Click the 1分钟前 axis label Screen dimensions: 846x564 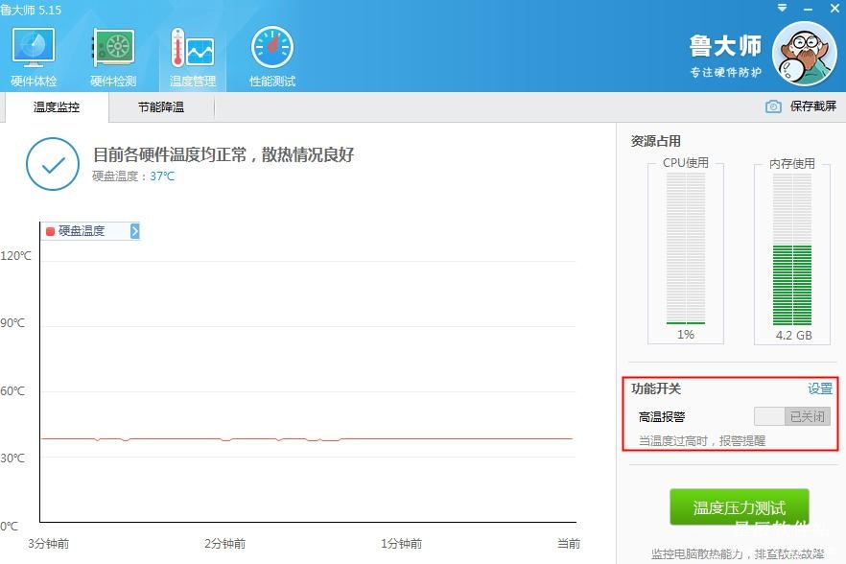tap(401, 544)
